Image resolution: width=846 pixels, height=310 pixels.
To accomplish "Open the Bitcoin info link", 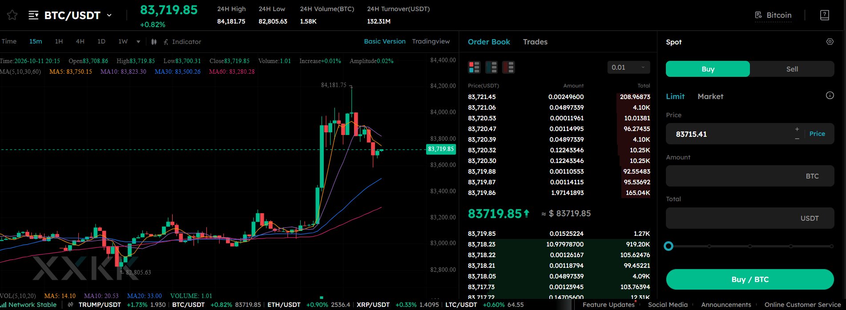I will [773, 15].
